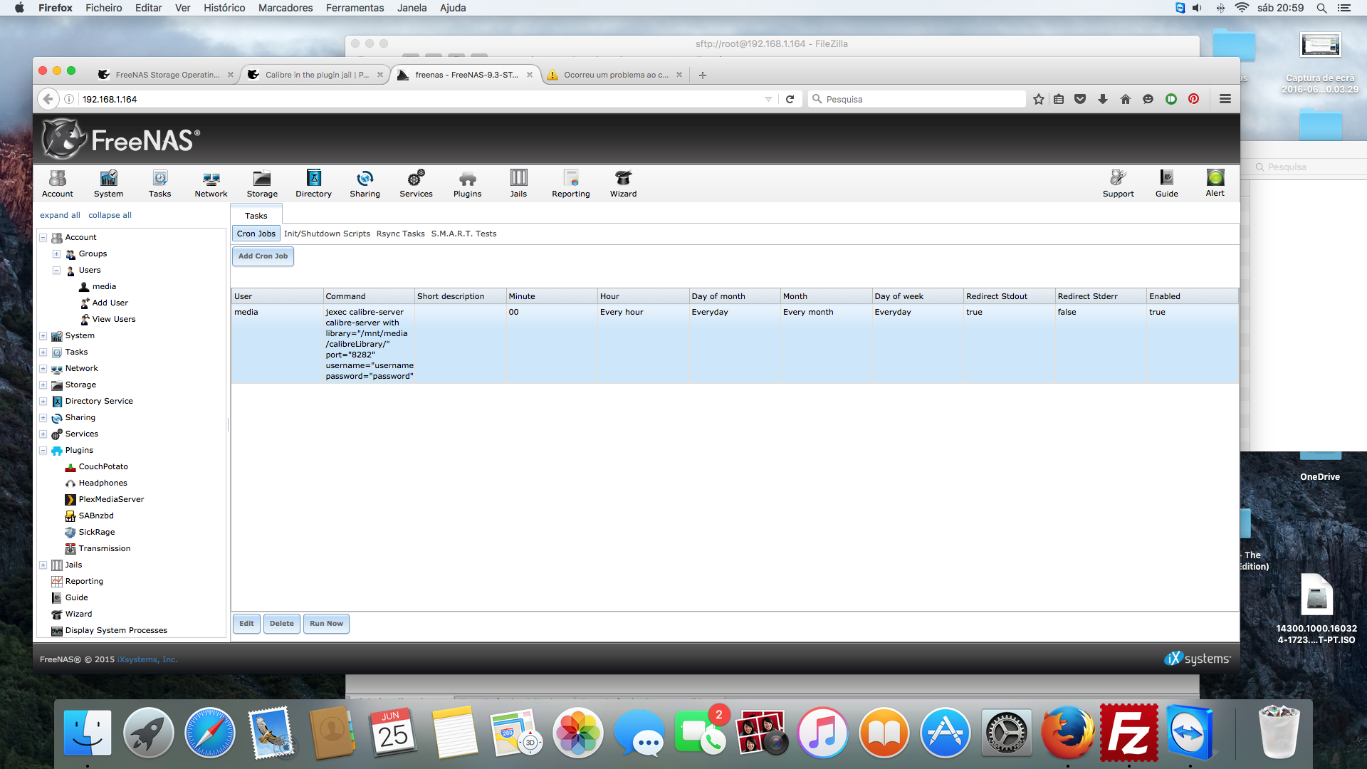Open the Jails toolbar icon
The width and height of the screenshot is (1367, 769).
point(518,183)
